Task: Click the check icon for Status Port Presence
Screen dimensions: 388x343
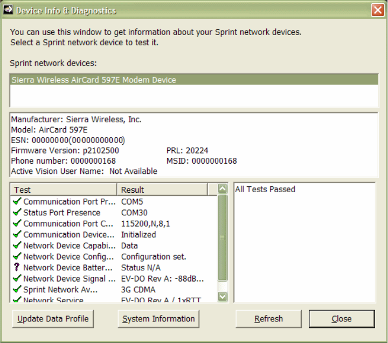Action: click(17, 212)
